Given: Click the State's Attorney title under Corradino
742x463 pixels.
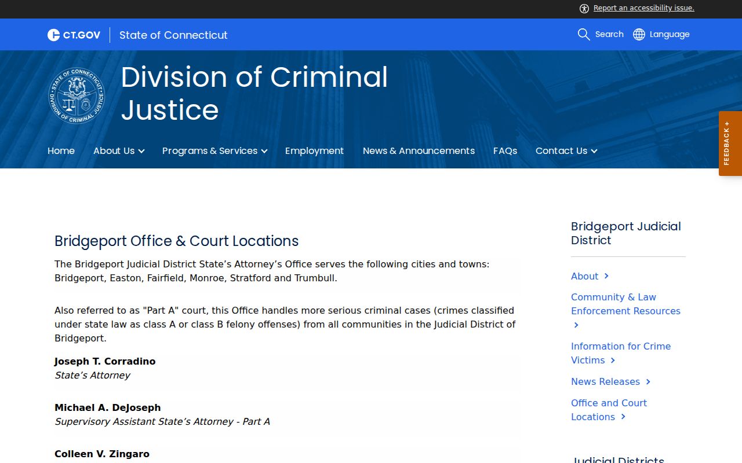Looking at the screenshot, I should [x=92, y=375].
